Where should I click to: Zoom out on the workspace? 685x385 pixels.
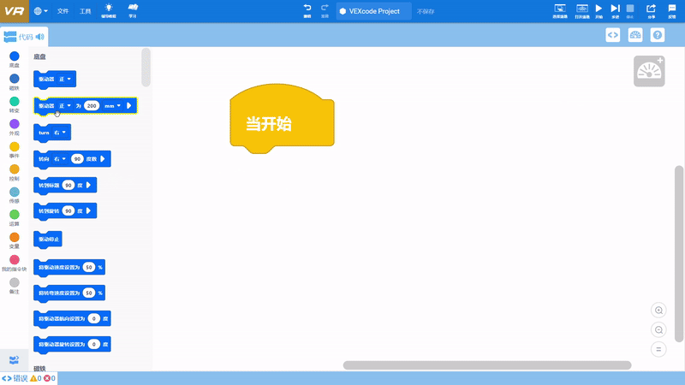(658, 329)
